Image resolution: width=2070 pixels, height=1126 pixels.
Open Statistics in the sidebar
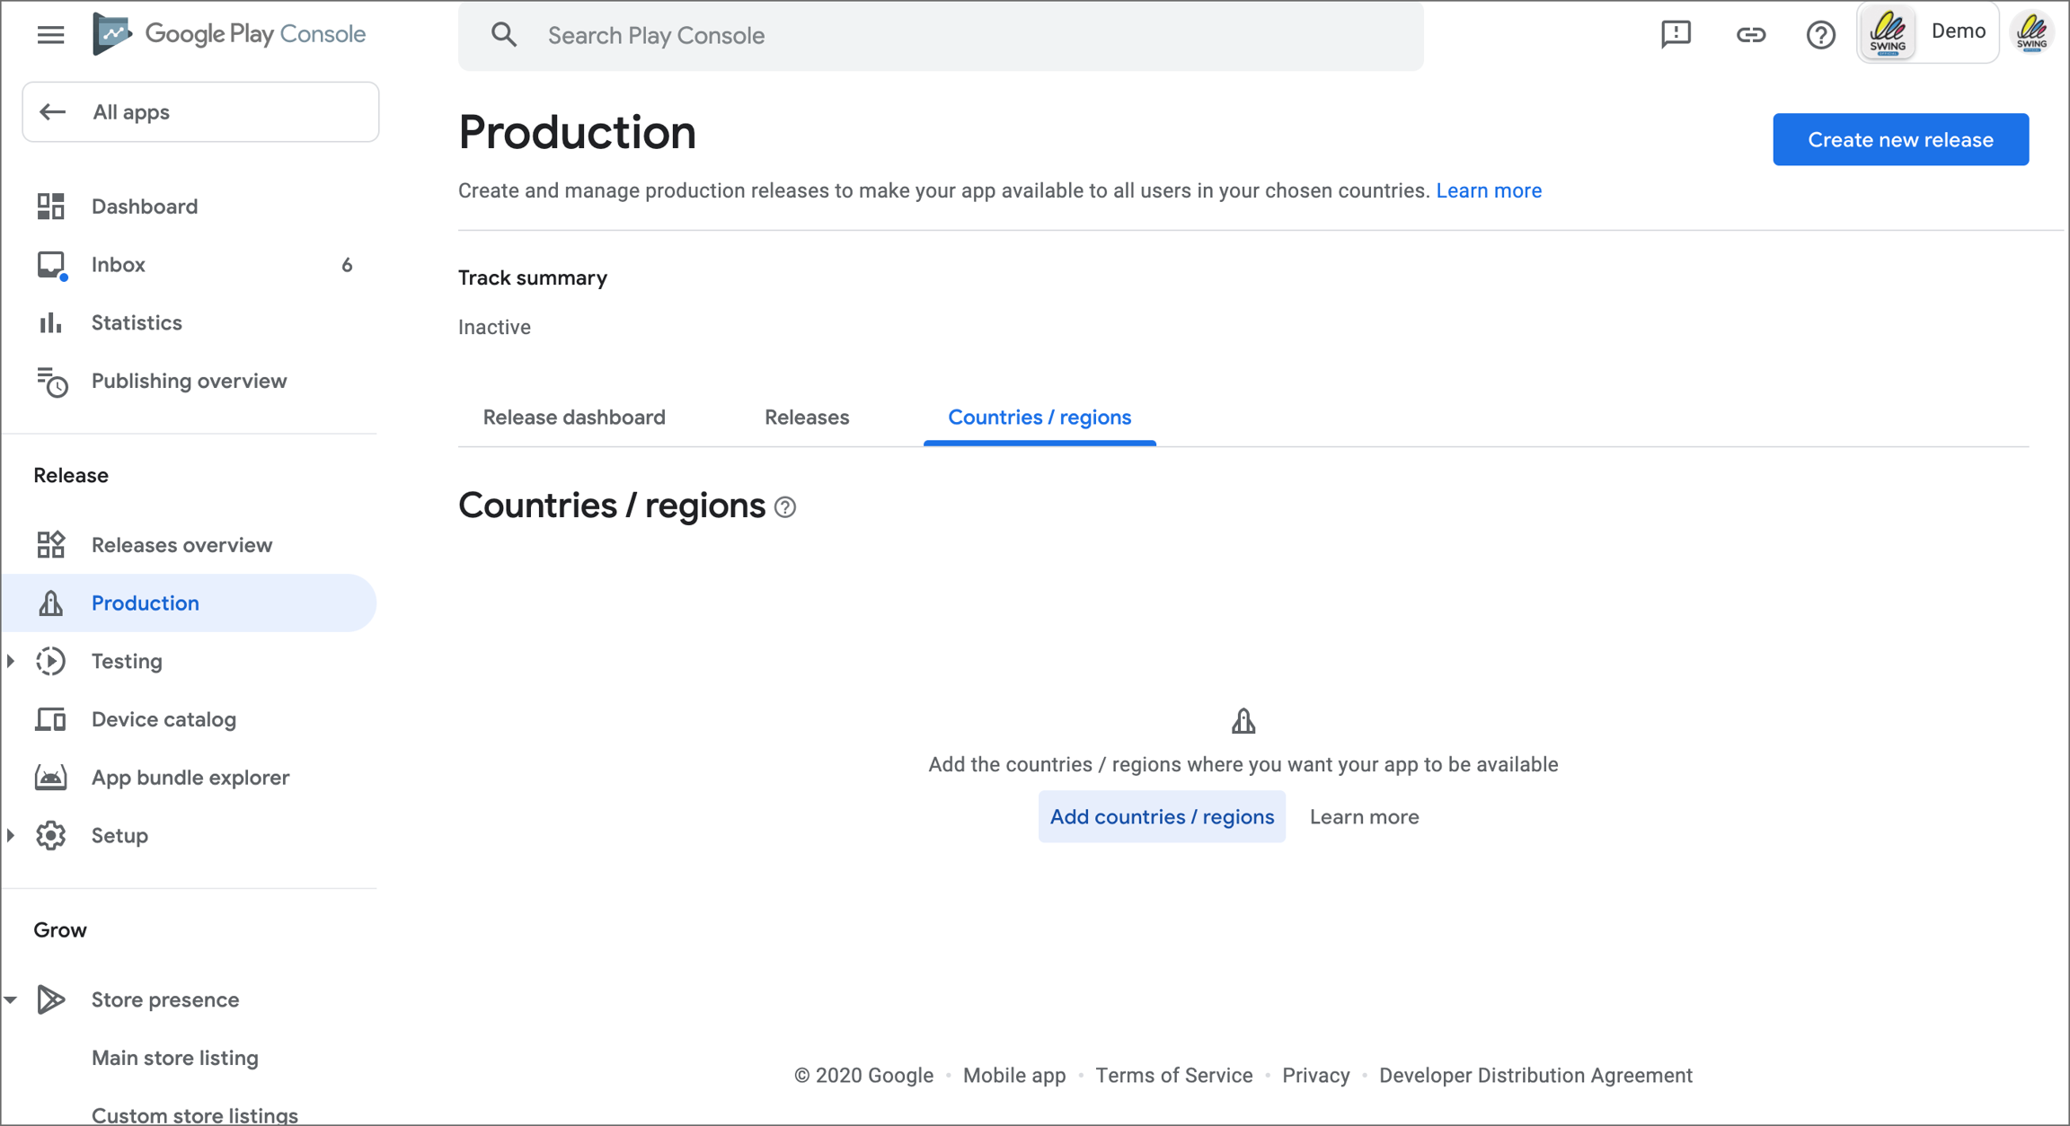[x=137, y=323]
